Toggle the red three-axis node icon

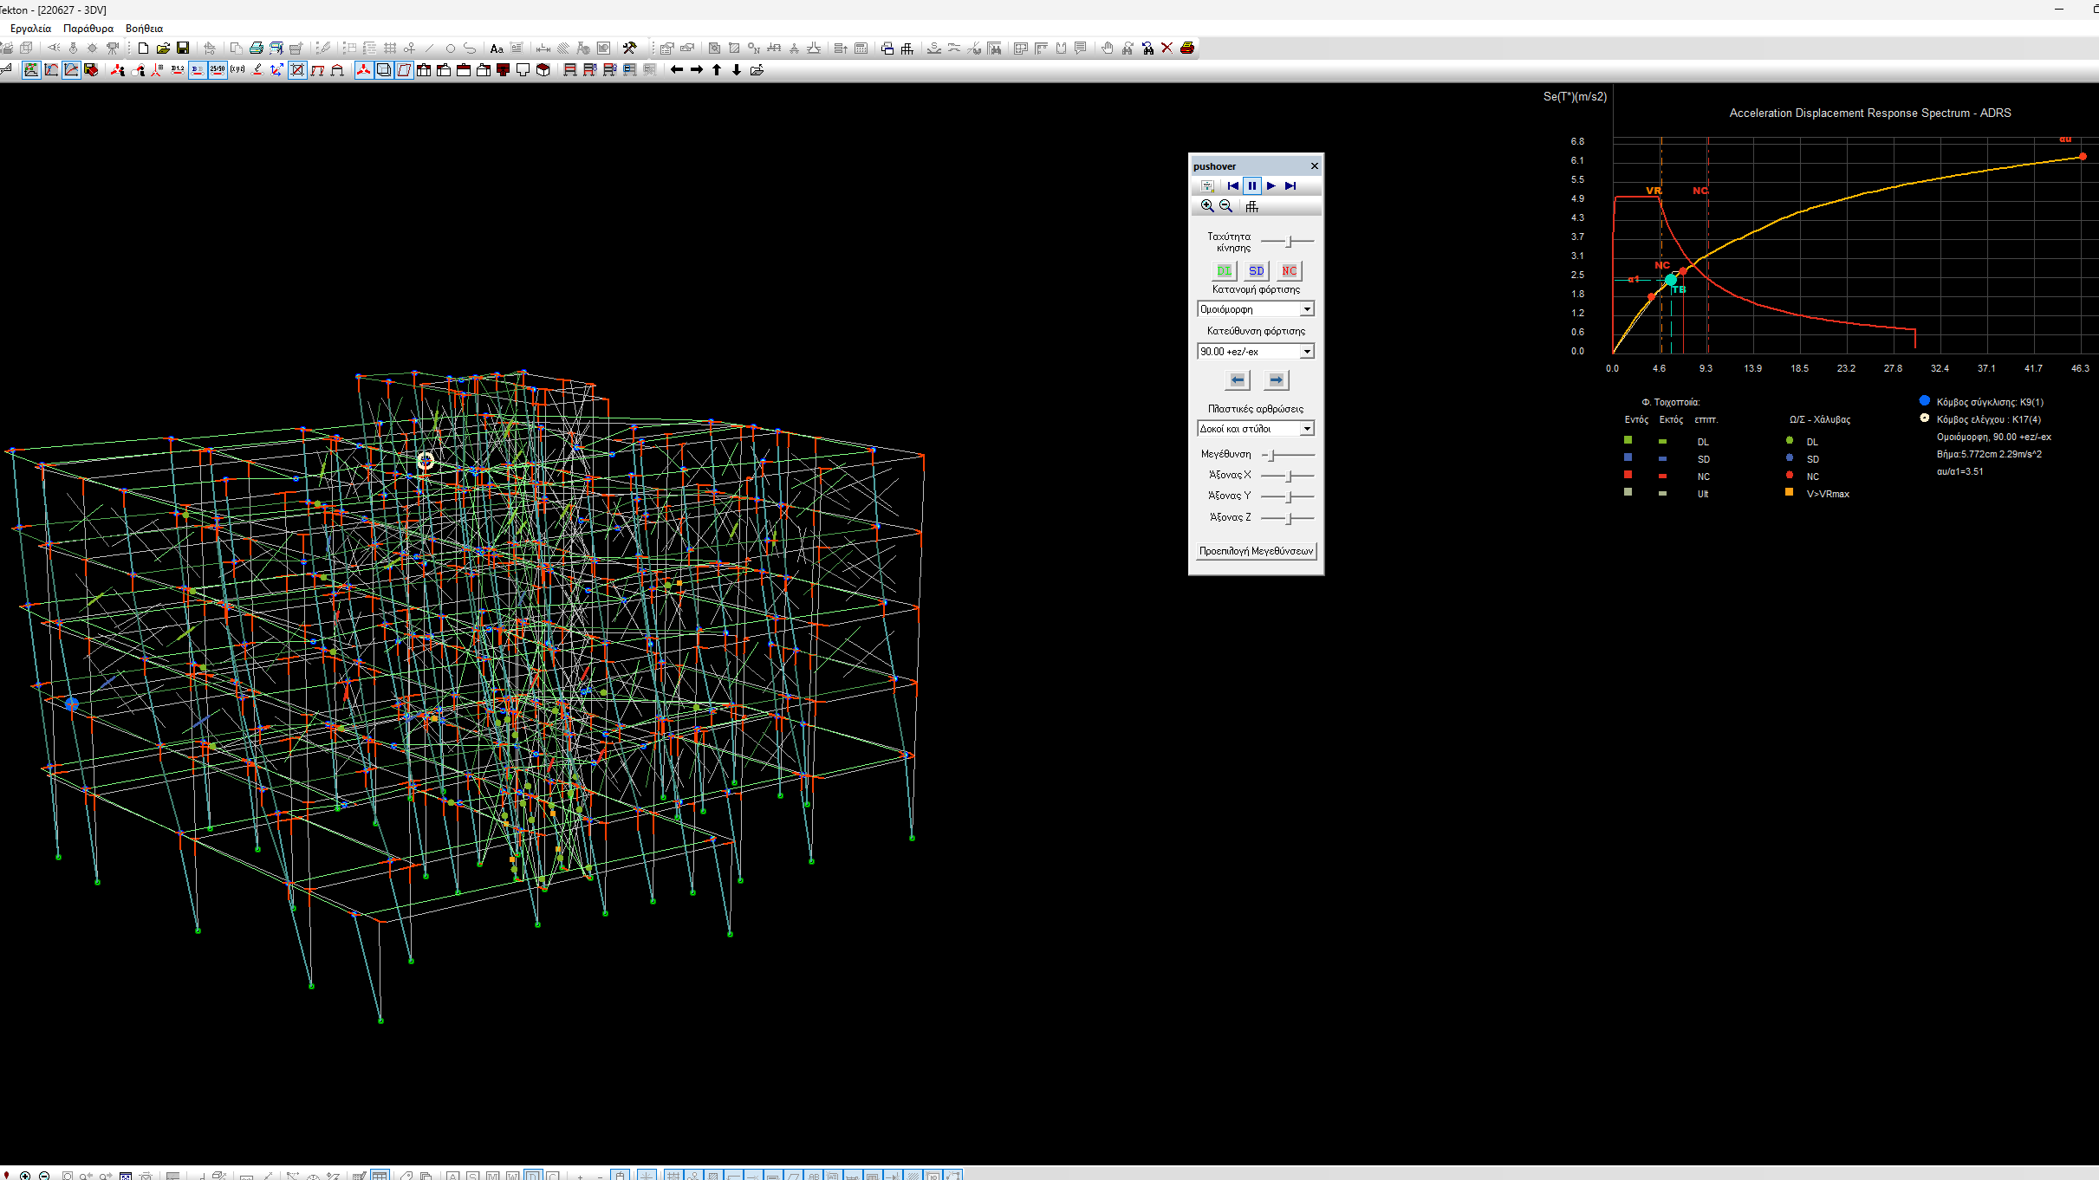(x=364, y=70)
